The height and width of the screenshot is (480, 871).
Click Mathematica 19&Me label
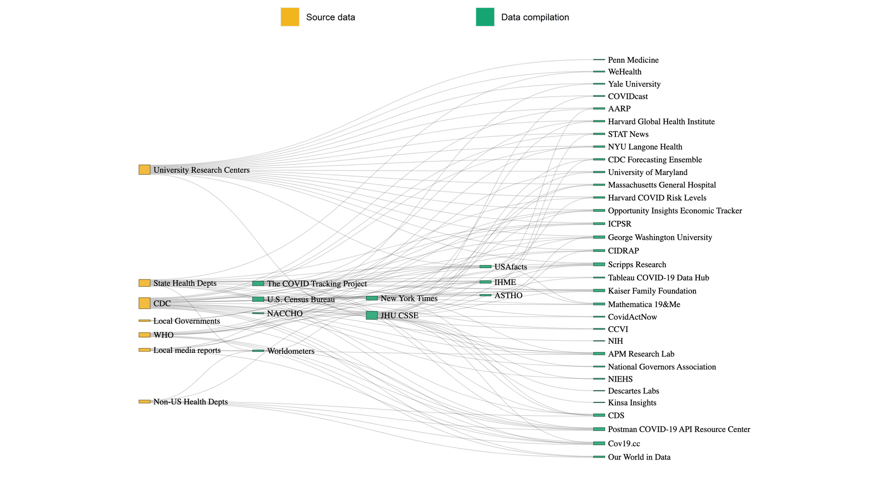click(644, 304)
